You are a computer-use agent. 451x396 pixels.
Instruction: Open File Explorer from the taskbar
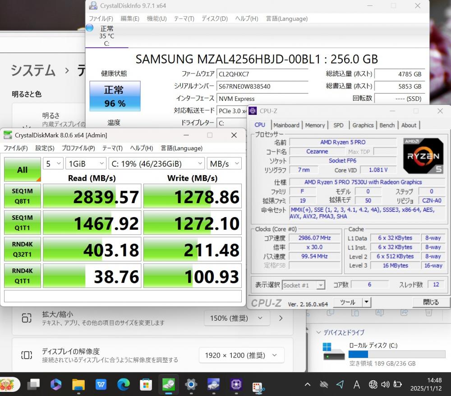click(78, 384)
